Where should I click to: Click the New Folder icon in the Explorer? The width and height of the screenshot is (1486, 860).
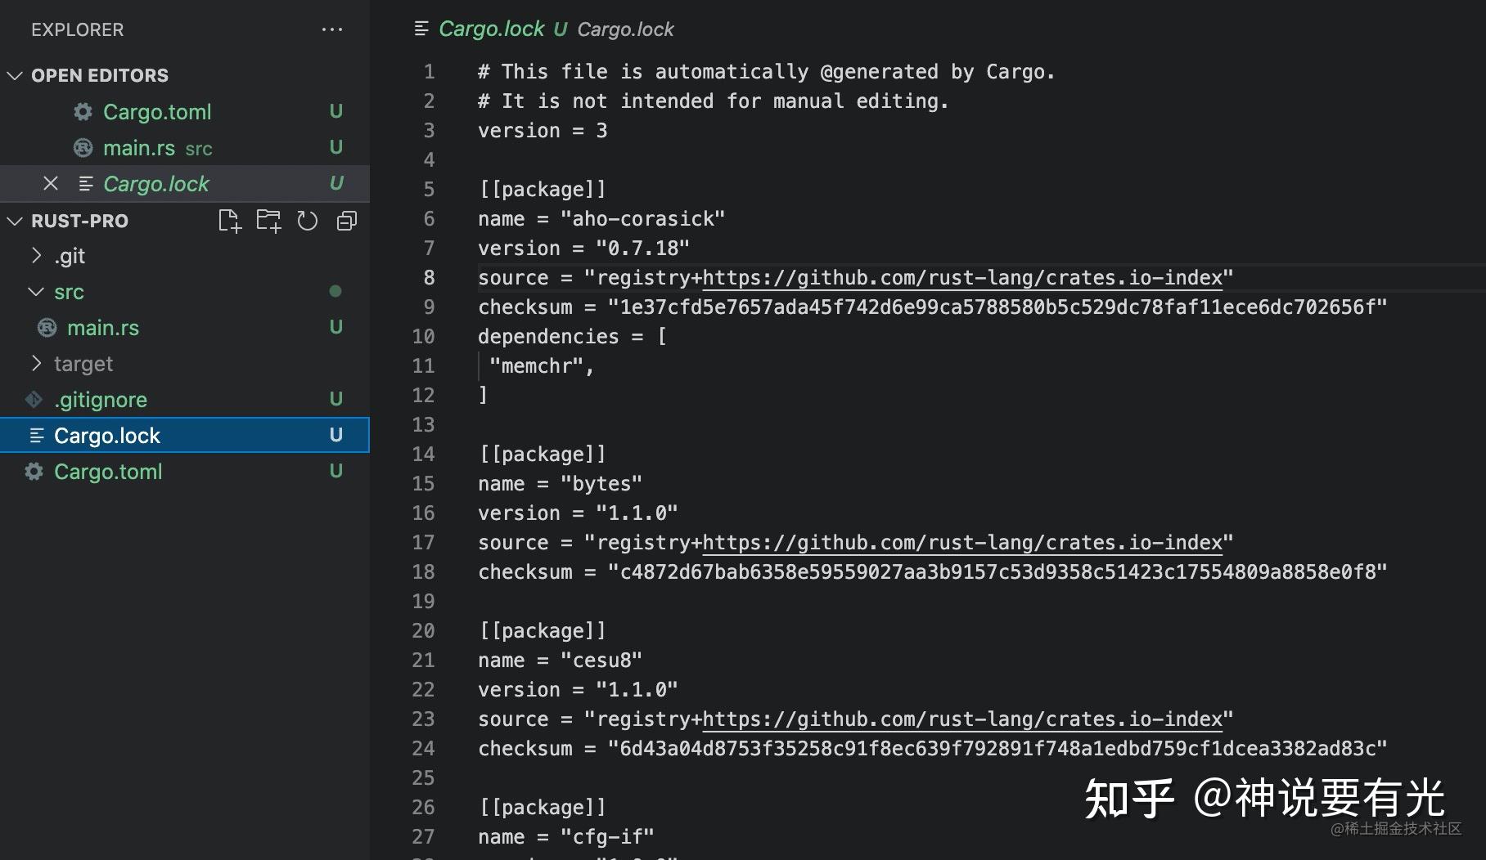point(268,220)
